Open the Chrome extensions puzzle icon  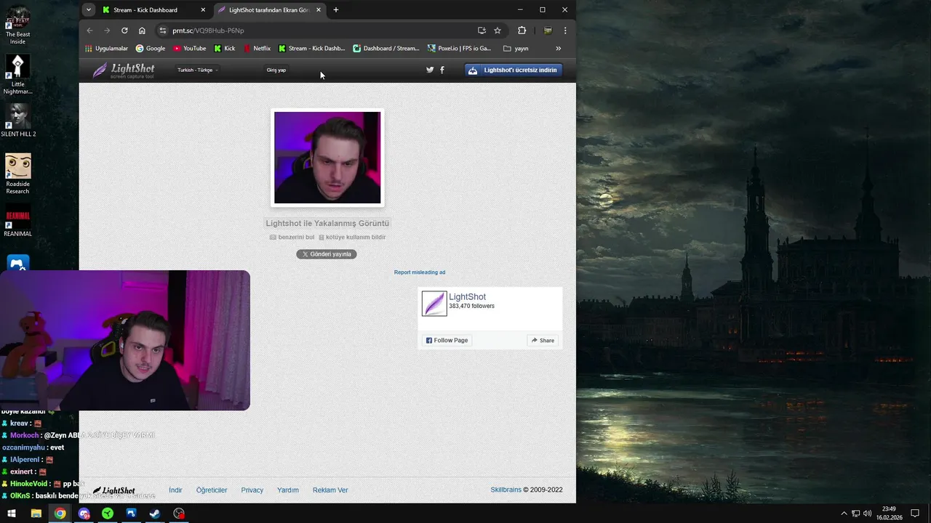522,31
